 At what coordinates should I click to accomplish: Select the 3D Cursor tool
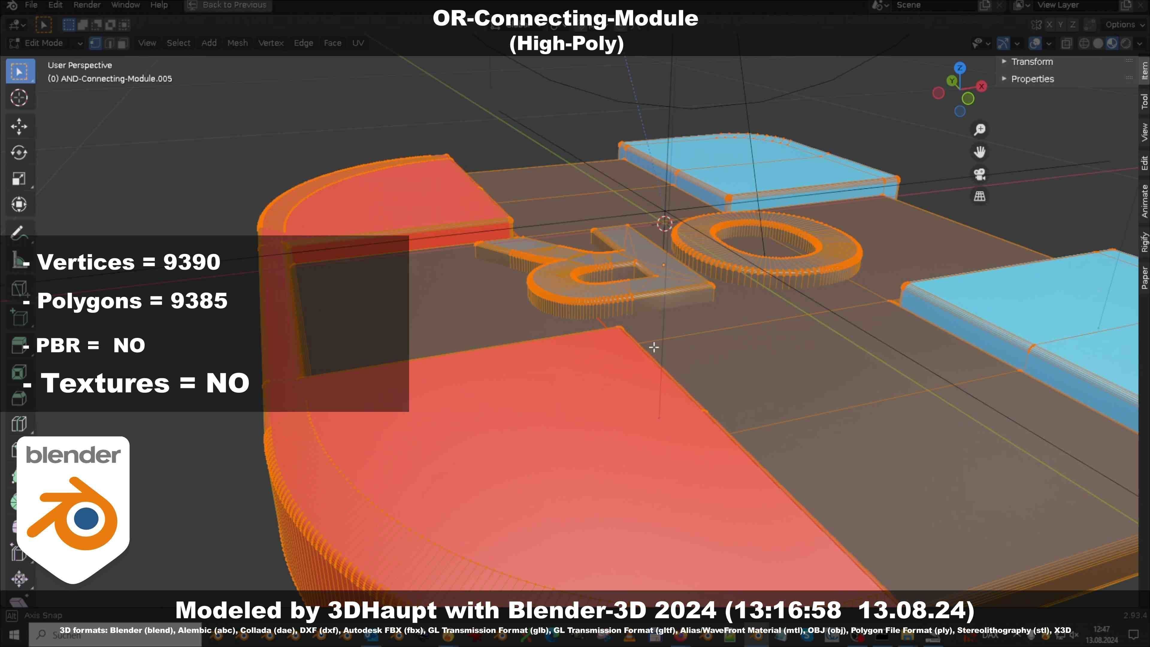point(19,97)
